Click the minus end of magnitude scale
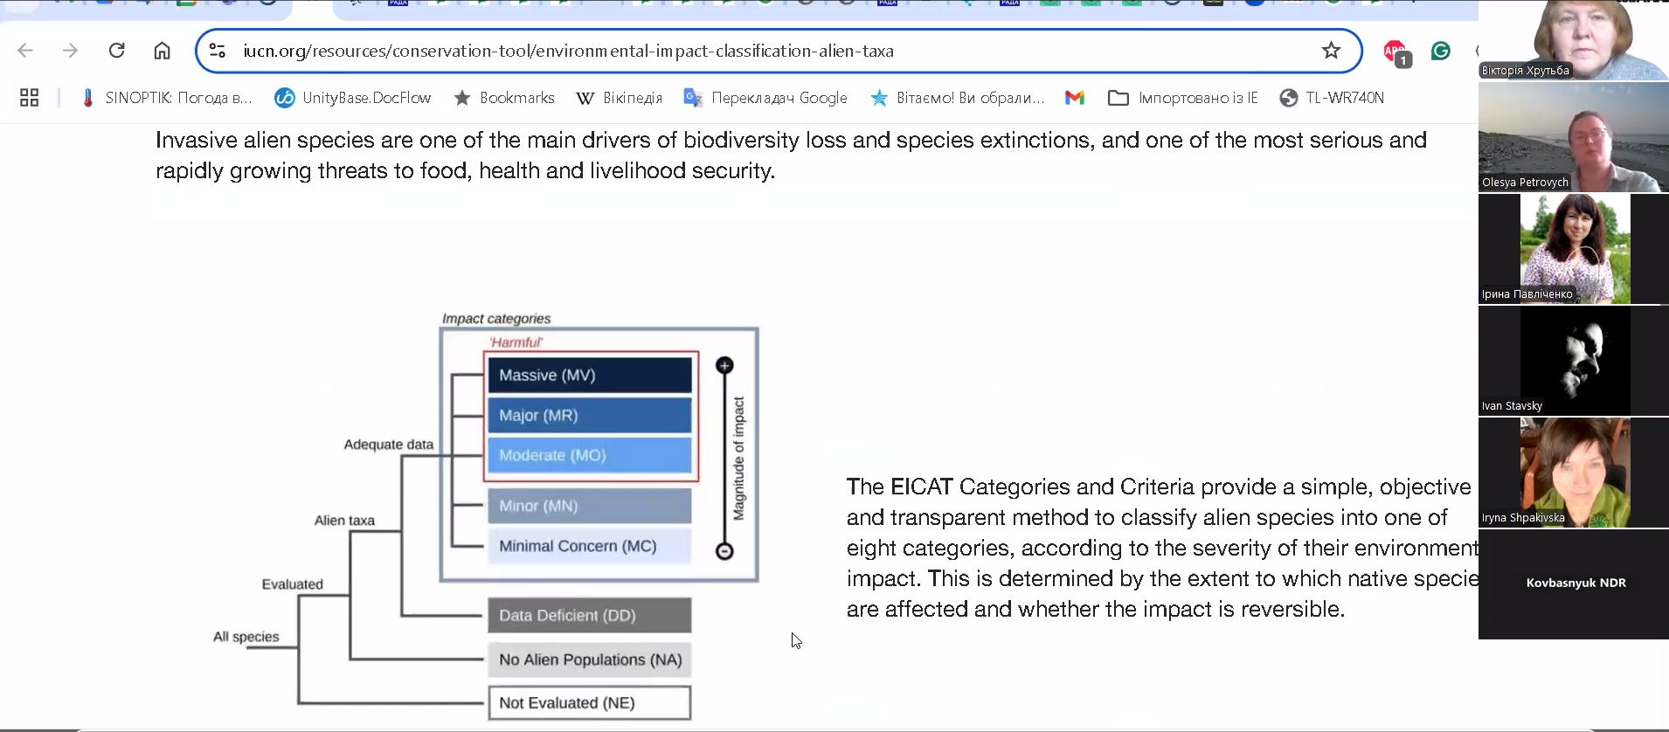 [x=724, y=551]
